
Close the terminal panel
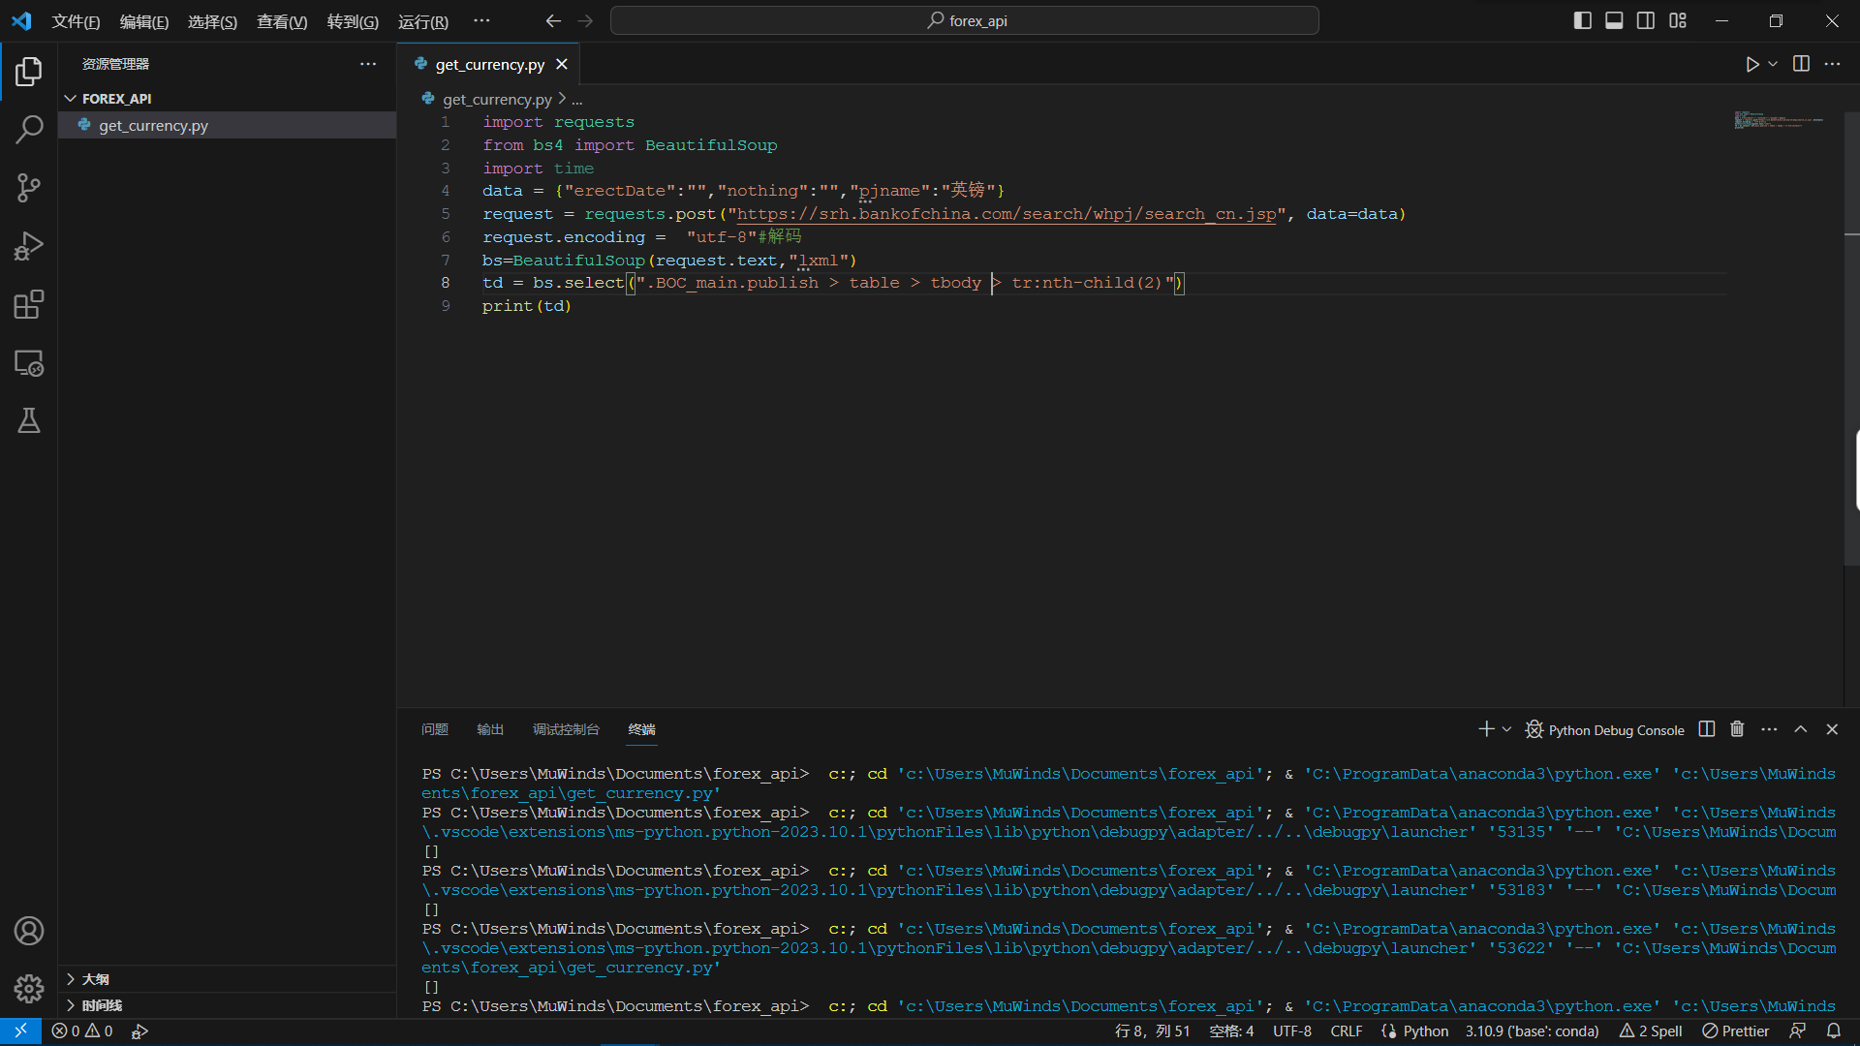(x=1832, y=729)
